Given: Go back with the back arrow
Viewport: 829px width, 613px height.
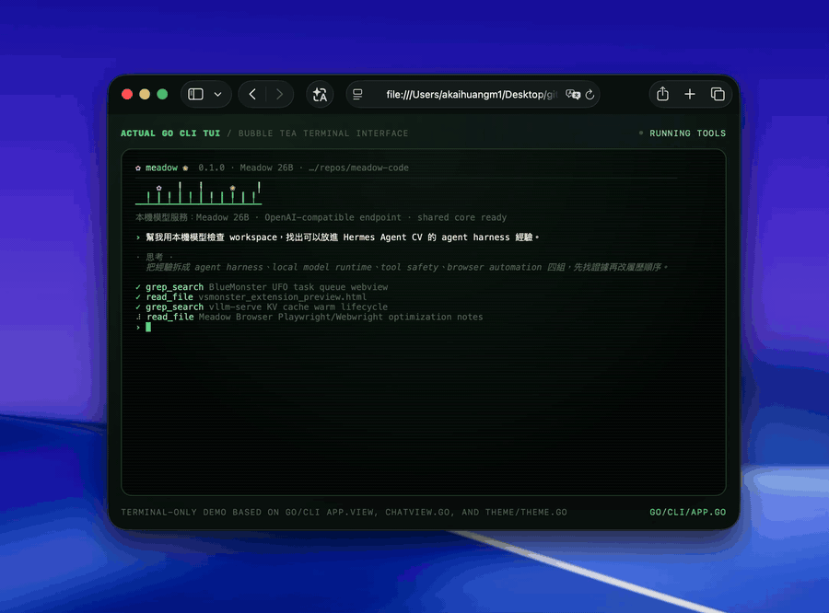Looking at the screenshot, I should (x=252, y=94).
